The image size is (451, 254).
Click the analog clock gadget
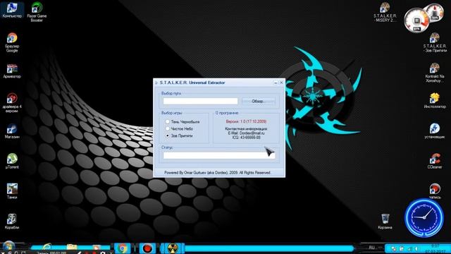pos(424,217)
